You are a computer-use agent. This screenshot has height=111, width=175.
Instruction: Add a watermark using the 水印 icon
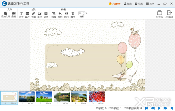pyautogui.click(x=40, y=13)
